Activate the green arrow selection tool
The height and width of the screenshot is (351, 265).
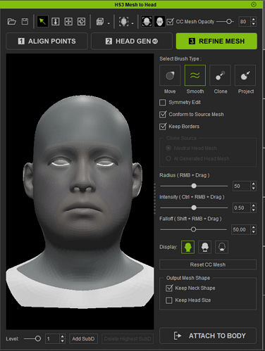click(x=42, y=22)
